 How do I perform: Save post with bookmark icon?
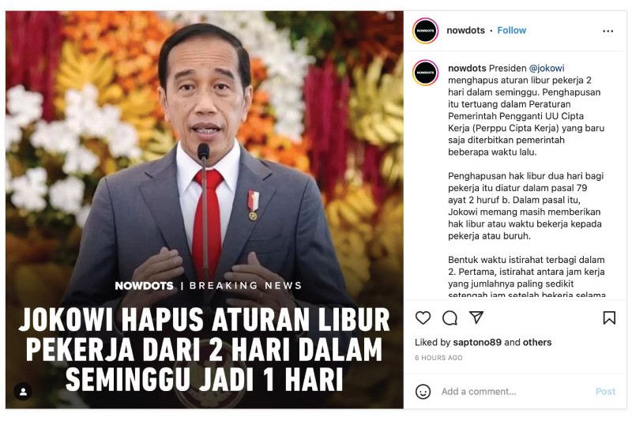click(x=609, y=318)
